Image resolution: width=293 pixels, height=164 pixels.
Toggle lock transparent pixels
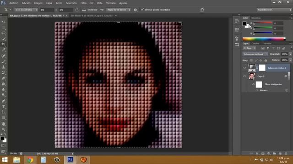[x=251, y=60]
